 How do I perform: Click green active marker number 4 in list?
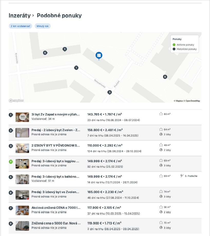(x=11, y=162)
